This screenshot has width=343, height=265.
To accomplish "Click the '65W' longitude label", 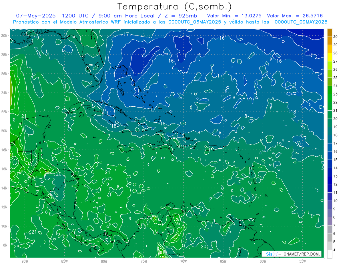I will pyautogui.click(x=223, y=261).
